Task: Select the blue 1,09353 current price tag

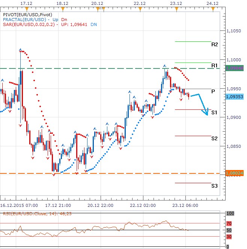Action: 235,97
